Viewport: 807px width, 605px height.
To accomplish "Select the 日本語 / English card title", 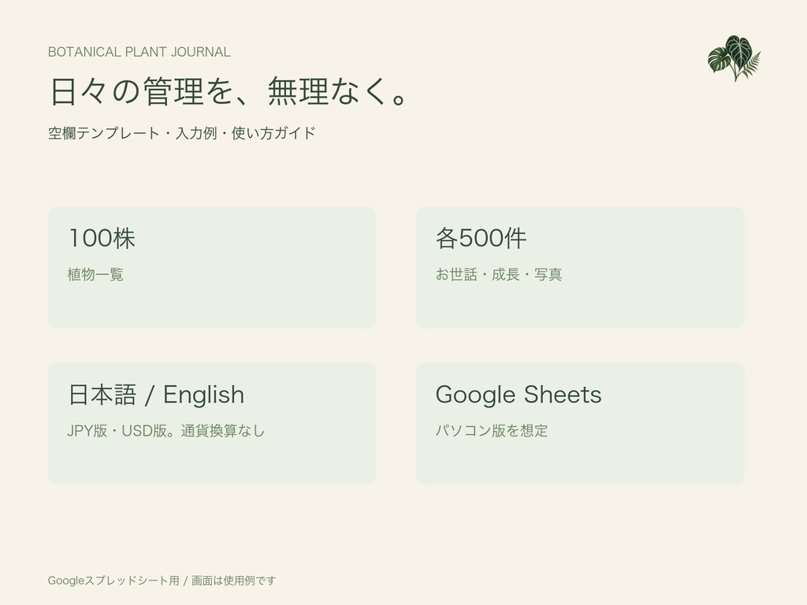I will [x=156, y=395].
